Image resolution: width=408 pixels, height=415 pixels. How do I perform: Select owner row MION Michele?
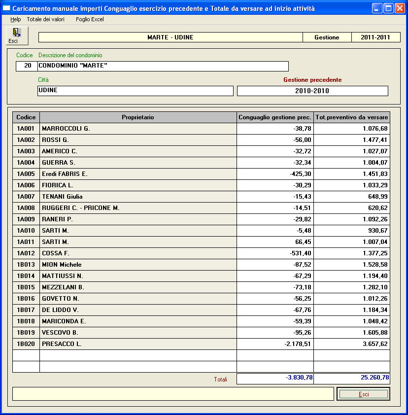click(138, 265)
